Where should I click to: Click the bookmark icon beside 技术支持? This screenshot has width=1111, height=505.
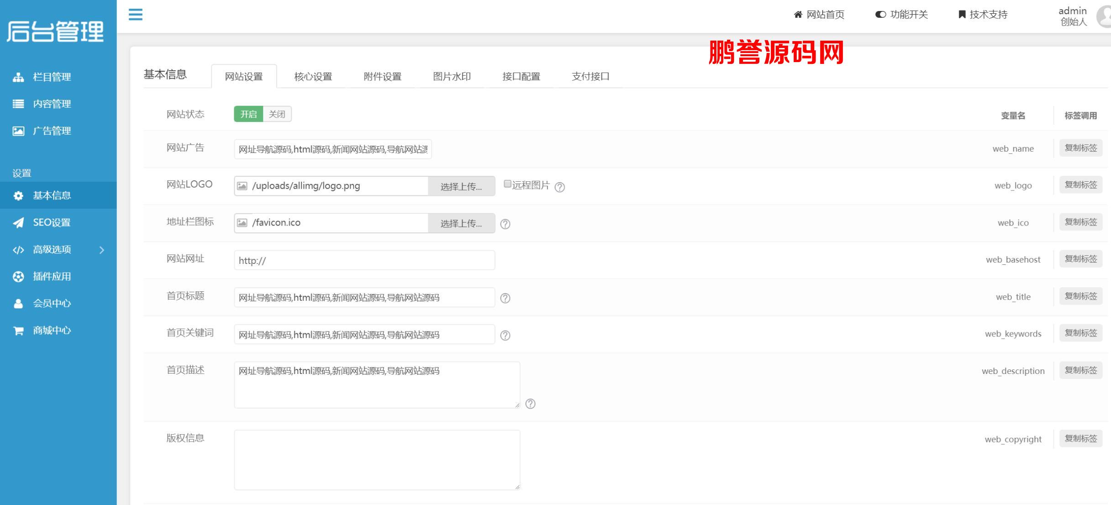point(962,15)
